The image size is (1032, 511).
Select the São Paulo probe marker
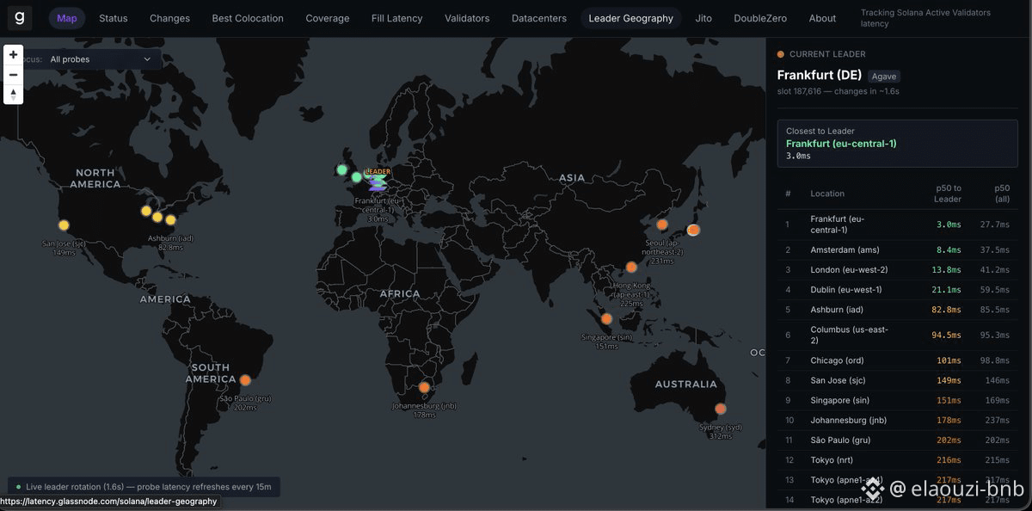(x=245, y=379)
